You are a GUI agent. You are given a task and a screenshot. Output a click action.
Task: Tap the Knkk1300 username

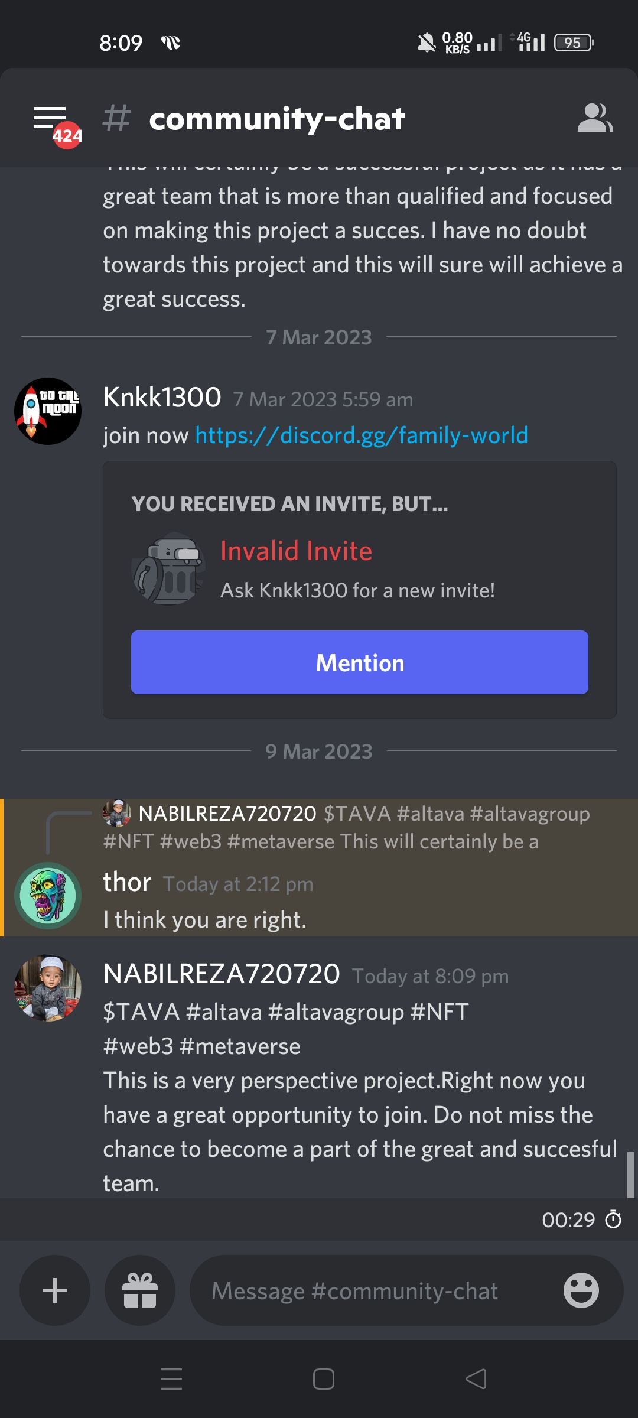click(162, 397)
